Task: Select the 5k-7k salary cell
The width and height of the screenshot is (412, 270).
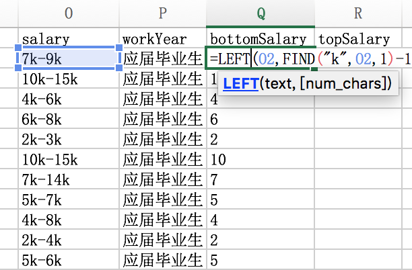Action: coord(69,199)
